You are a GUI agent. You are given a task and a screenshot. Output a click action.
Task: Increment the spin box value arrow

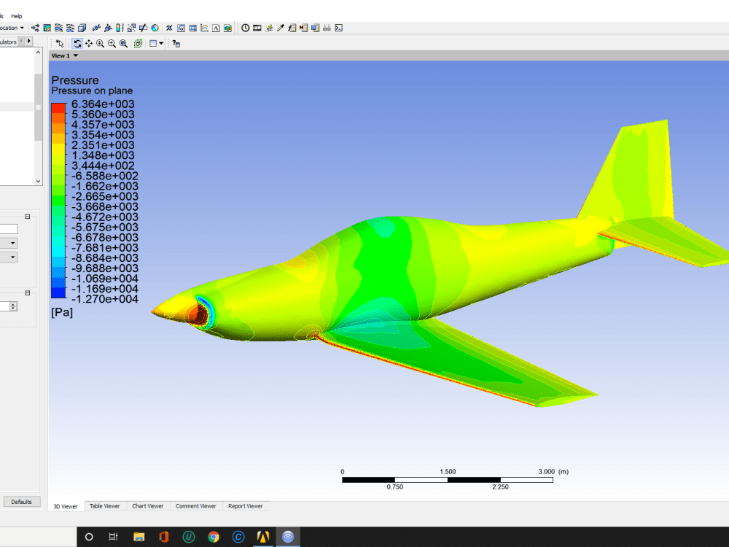pos(13,303)
